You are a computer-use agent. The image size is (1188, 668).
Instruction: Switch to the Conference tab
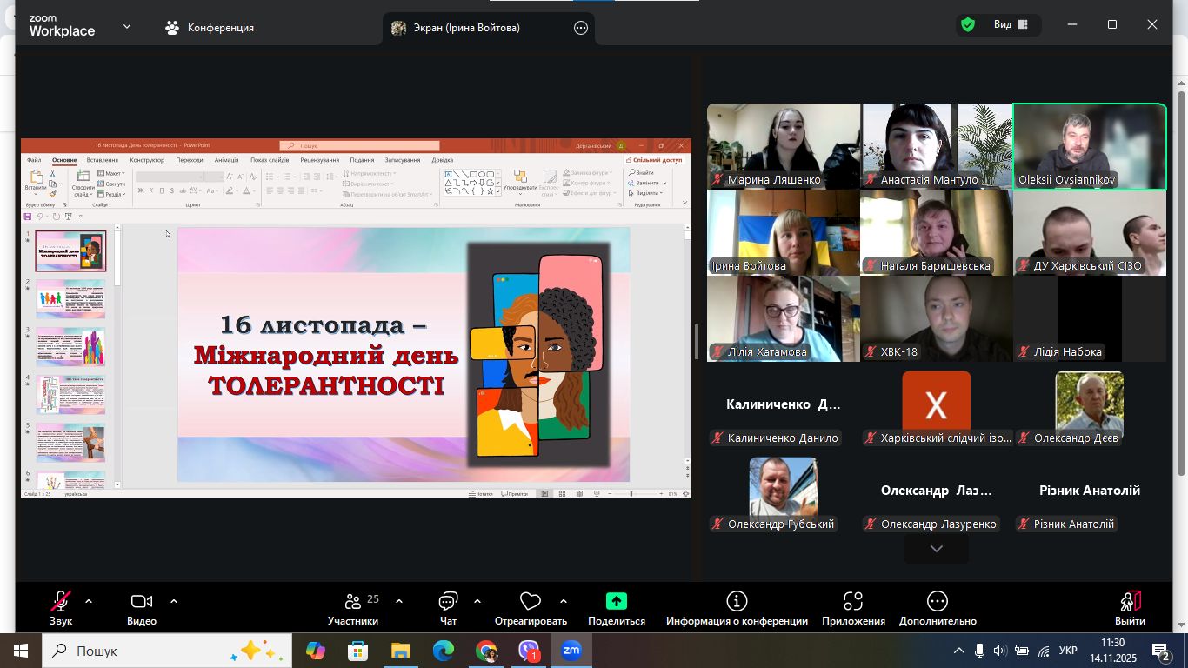pos(210,28)
